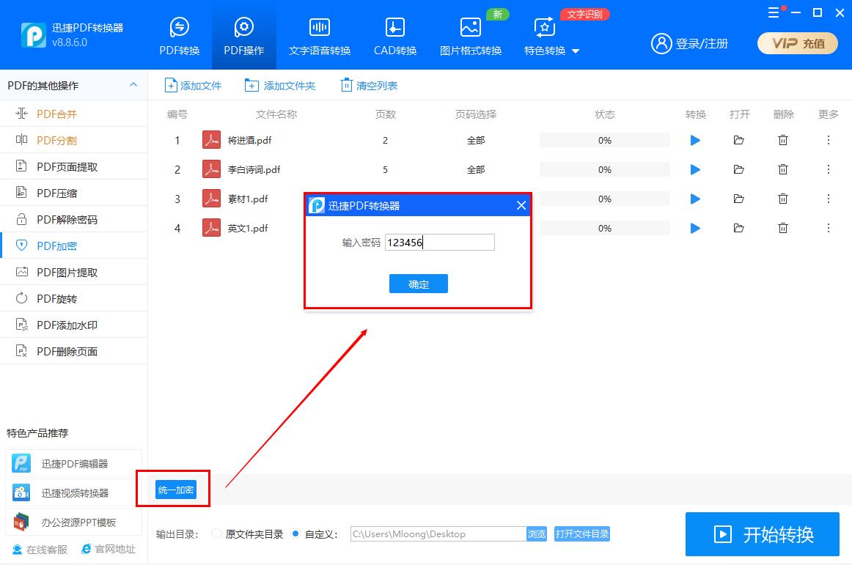Choose the 自定义 output directory option

point(294,534)
